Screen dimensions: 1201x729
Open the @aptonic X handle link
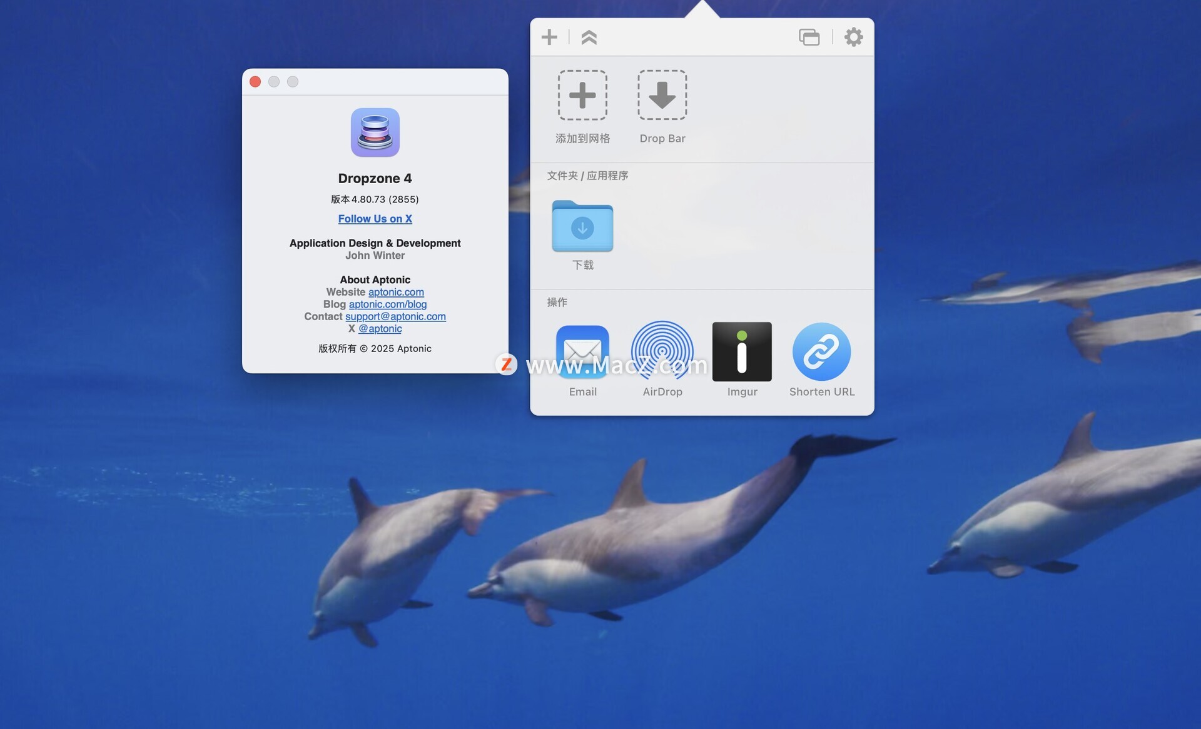[x=380, y=329]
